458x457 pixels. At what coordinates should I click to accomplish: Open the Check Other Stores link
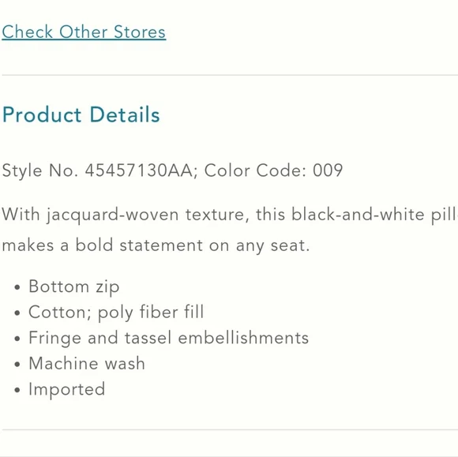click(x=84, y=32)
